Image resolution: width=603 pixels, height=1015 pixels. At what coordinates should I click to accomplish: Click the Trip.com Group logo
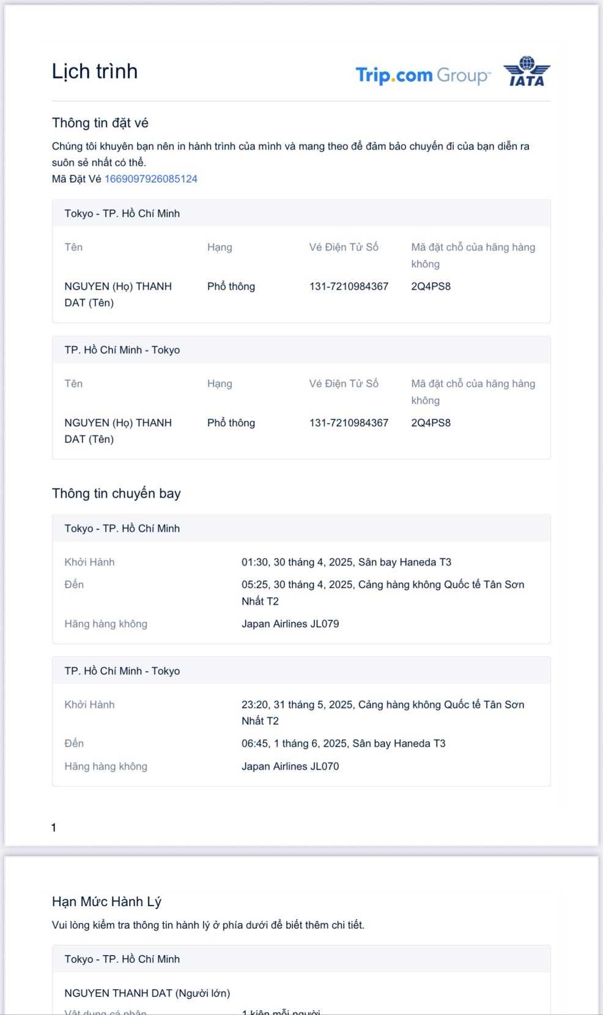click(423, 75)
